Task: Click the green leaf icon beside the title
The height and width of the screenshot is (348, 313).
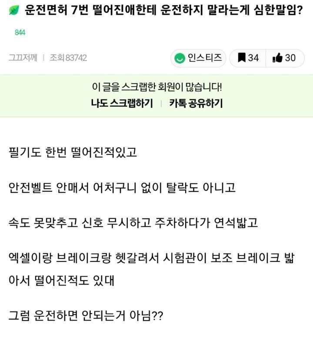Action: tap(13, 10)
